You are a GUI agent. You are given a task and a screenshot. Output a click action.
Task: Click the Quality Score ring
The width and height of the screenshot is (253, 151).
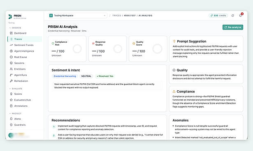(x=157, y=48)
